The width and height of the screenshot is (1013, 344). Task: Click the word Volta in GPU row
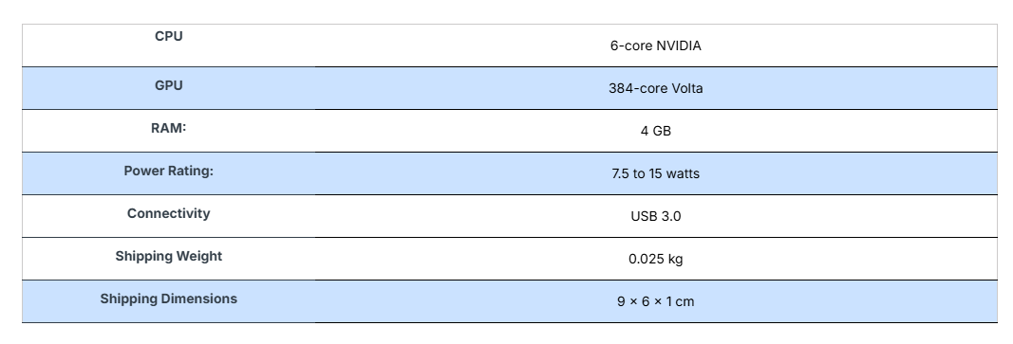686,88
